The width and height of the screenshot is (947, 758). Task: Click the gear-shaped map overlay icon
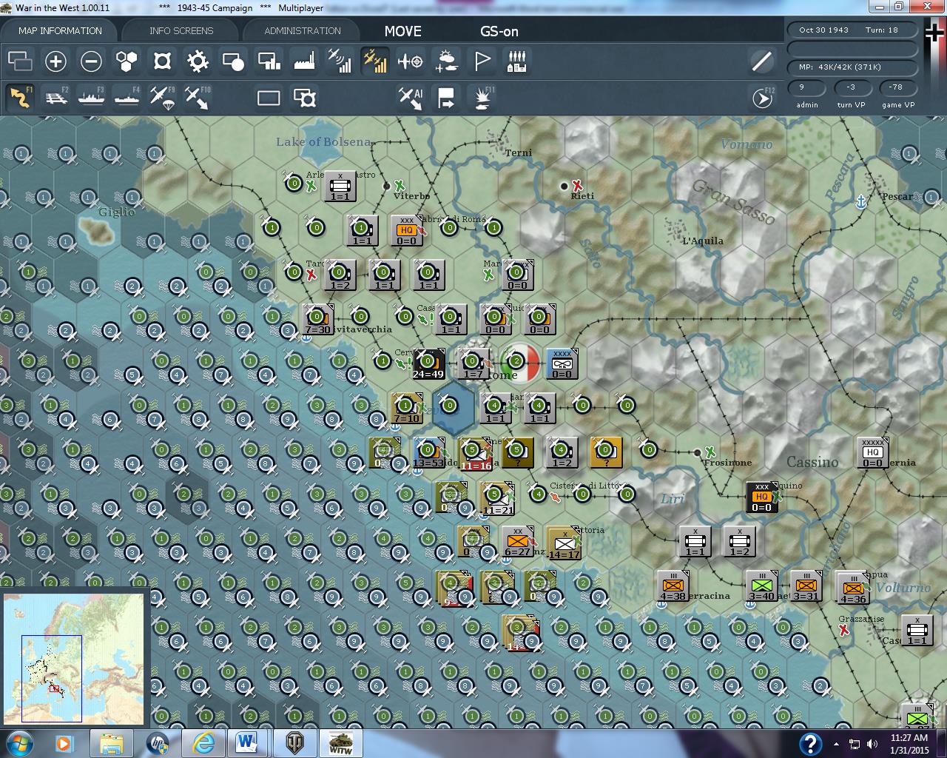coord(198,61)
